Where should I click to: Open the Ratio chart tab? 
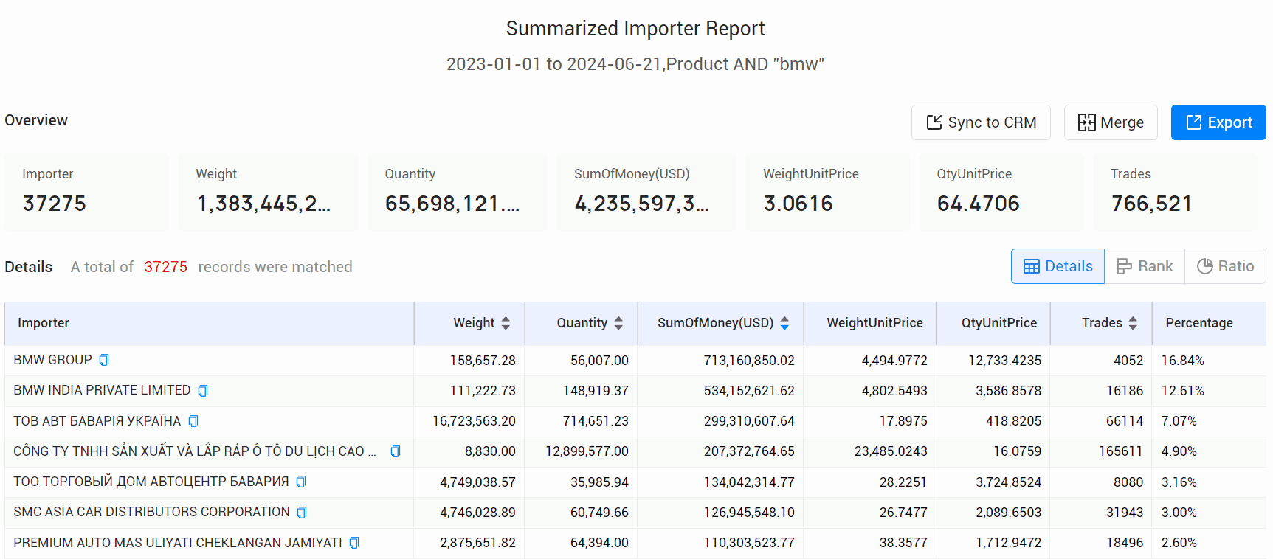coord(1225,266)
